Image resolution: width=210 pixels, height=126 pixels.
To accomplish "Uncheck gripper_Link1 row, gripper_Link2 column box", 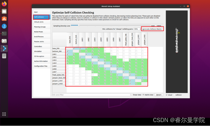I will (x=142, y=81).
